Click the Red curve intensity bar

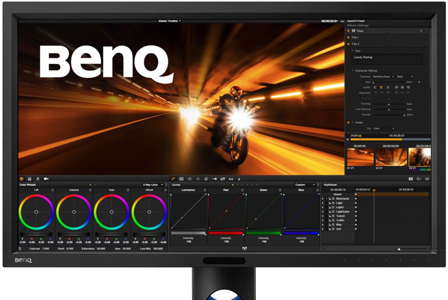pos(226,233)
